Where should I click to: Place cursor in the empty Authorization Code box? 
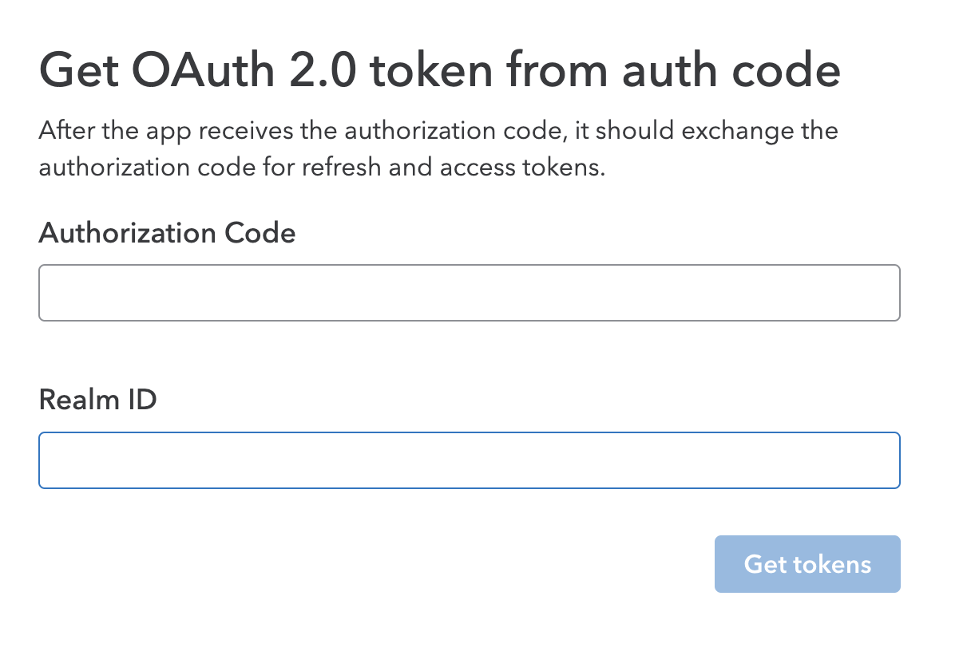point(469,292)
